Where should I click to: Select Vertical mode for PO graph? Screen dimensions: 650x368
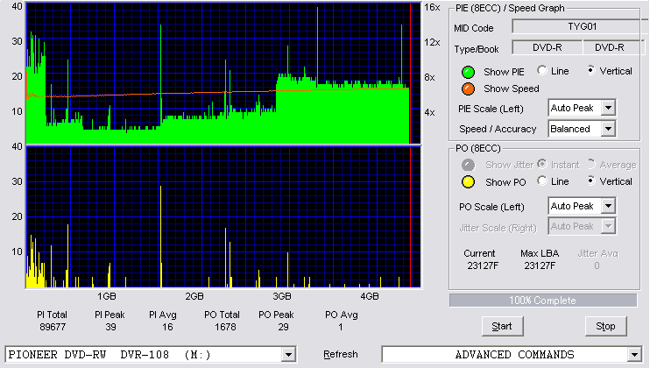(x=591, y=181)
